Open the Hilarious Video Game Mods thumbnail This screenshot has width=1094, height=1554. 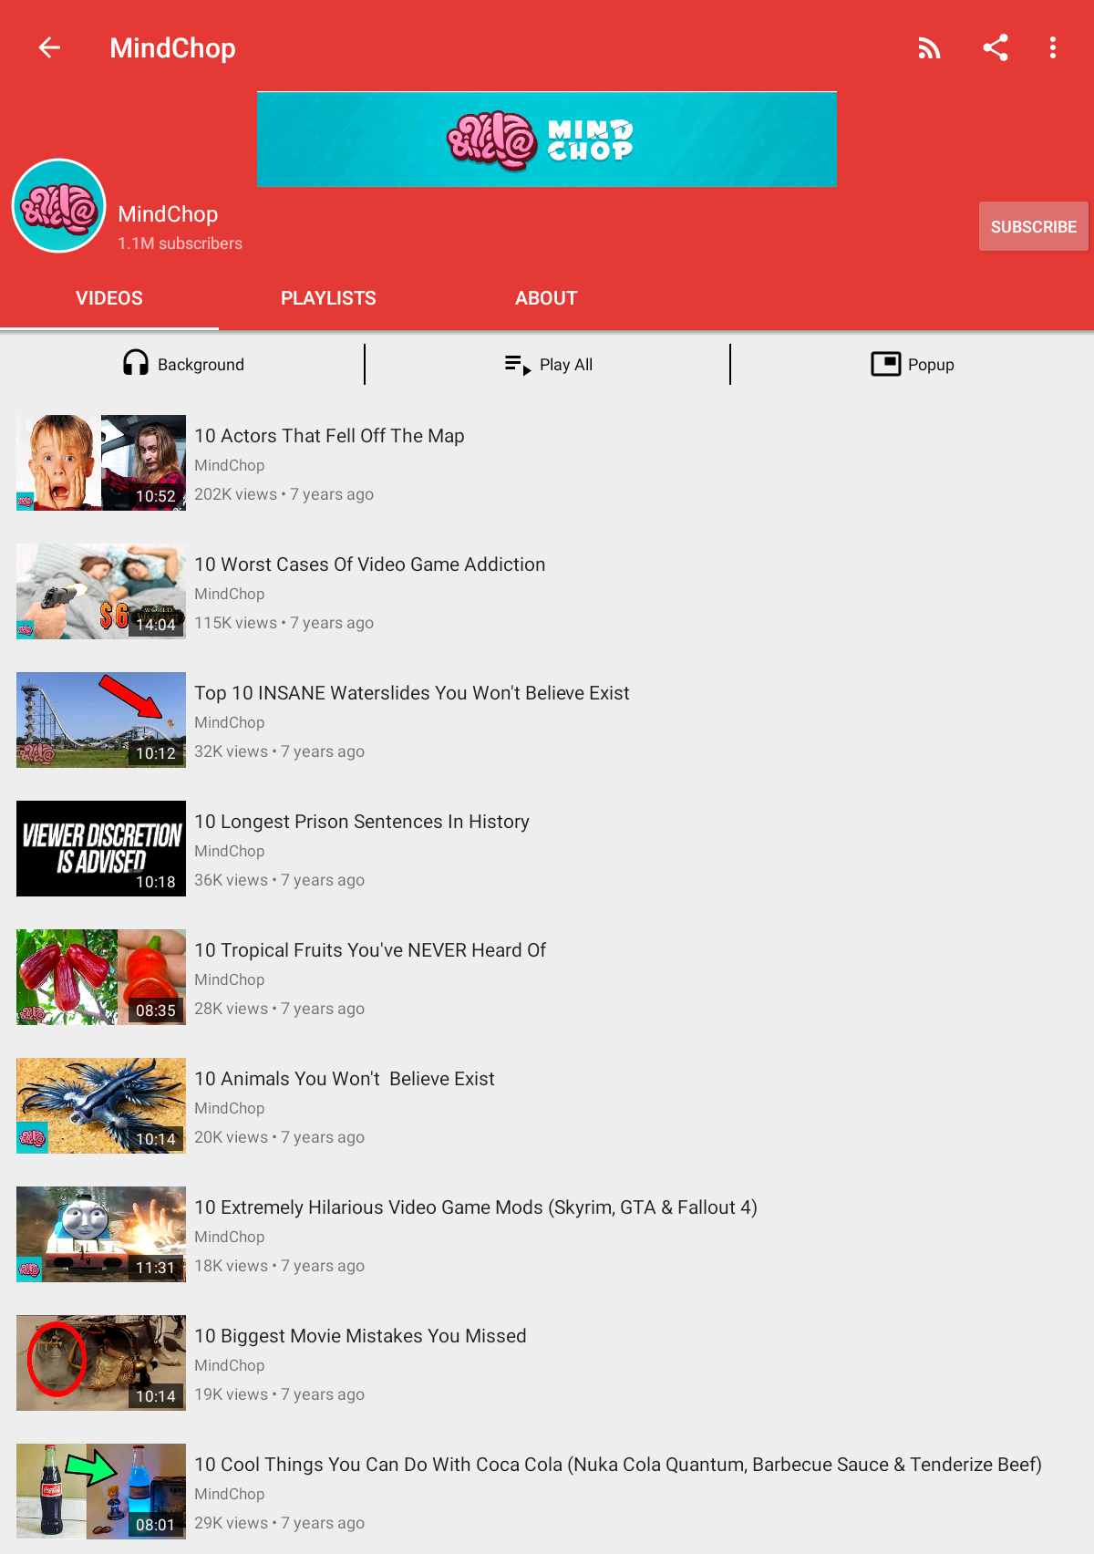pyautogui.click(x=101, y=1234)
